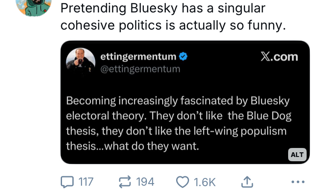The width and height of the screenshot is (323, 196).
Task: Click the 194 reposts count
Action: pyautogui.click(x=145, y=182)
